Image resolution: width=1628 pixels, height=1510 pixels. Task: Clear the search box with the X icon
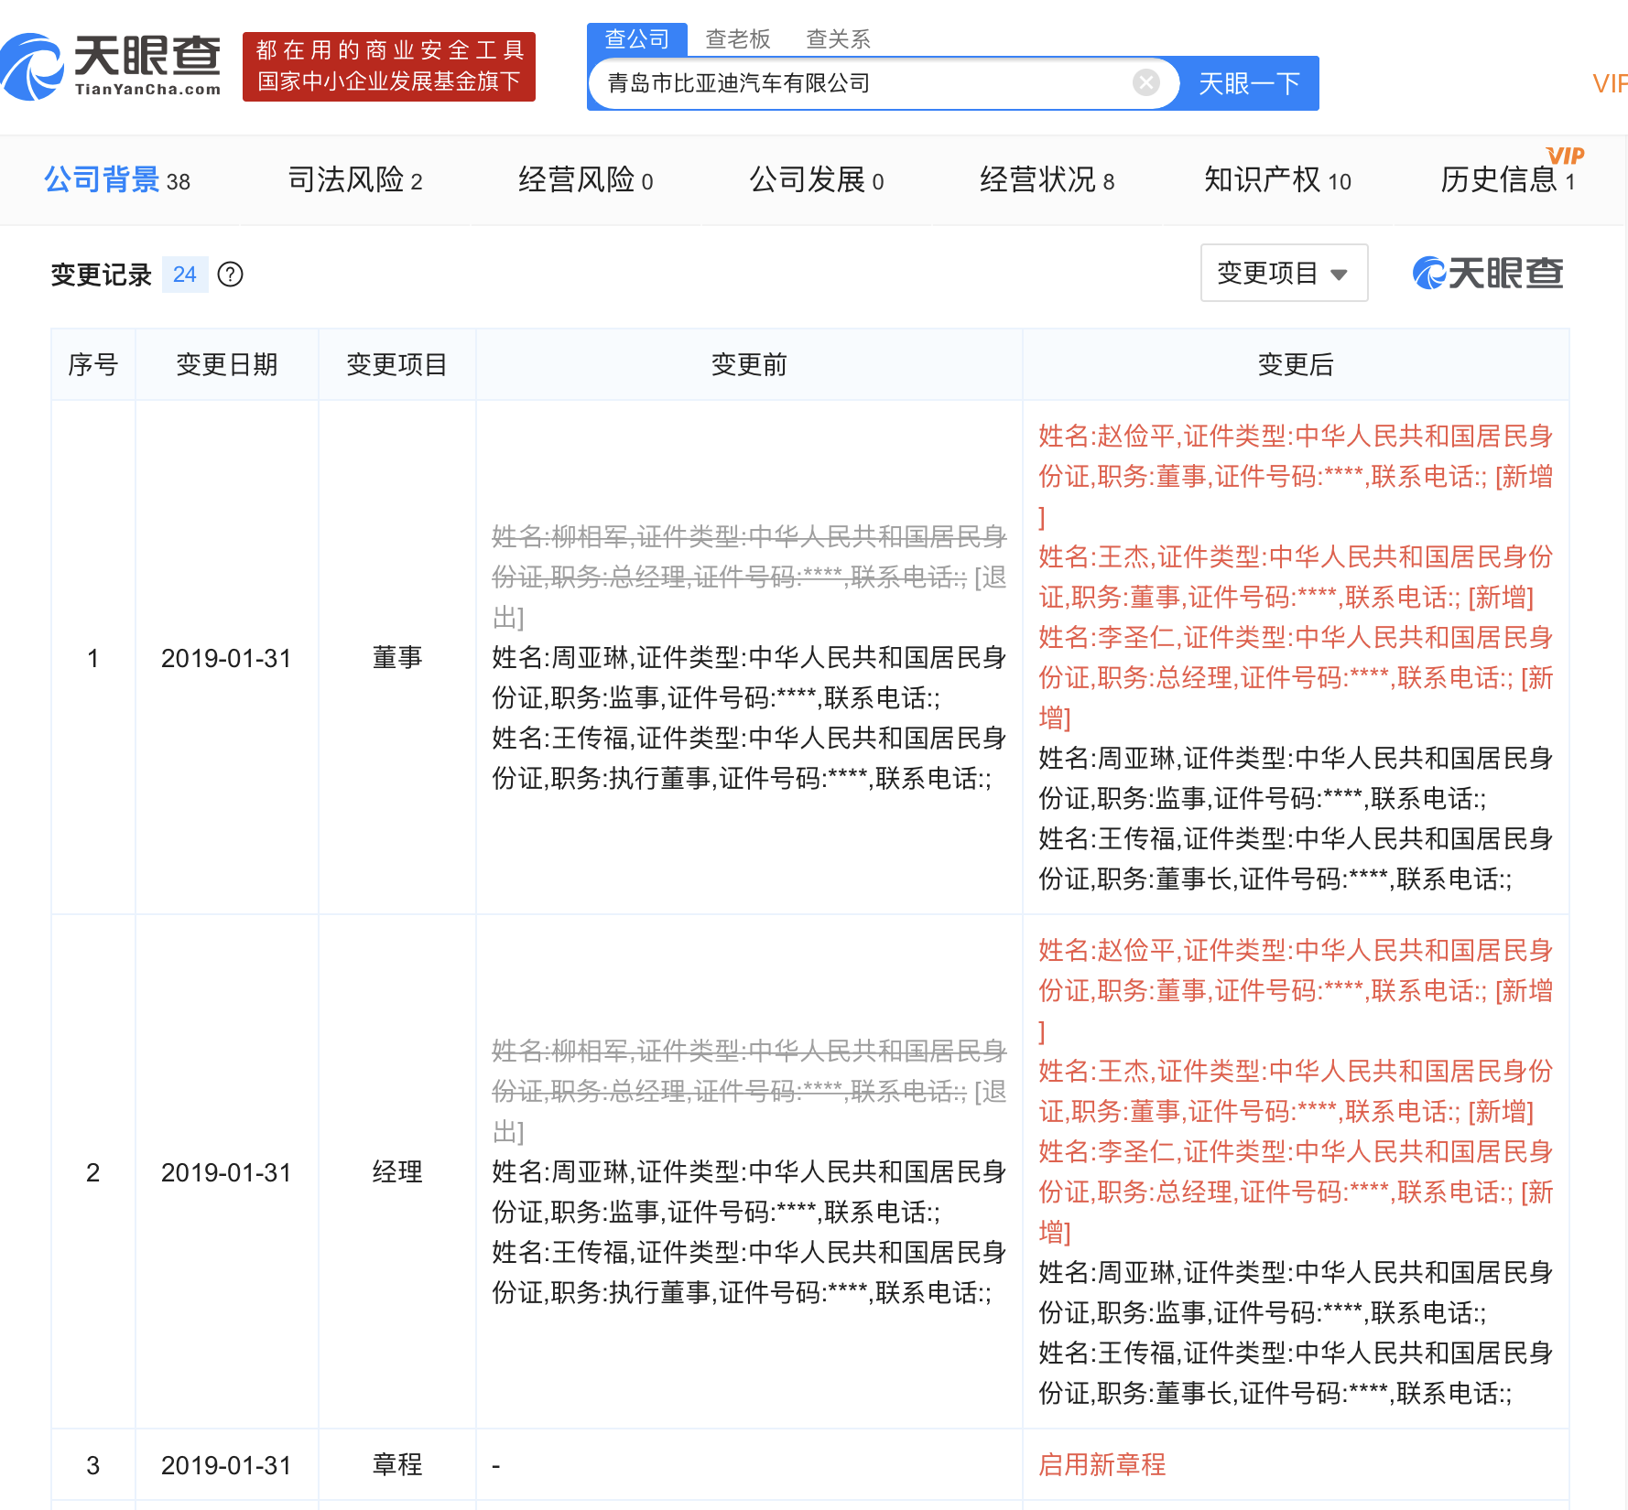pyautogui.click(x=1145, y=83)
